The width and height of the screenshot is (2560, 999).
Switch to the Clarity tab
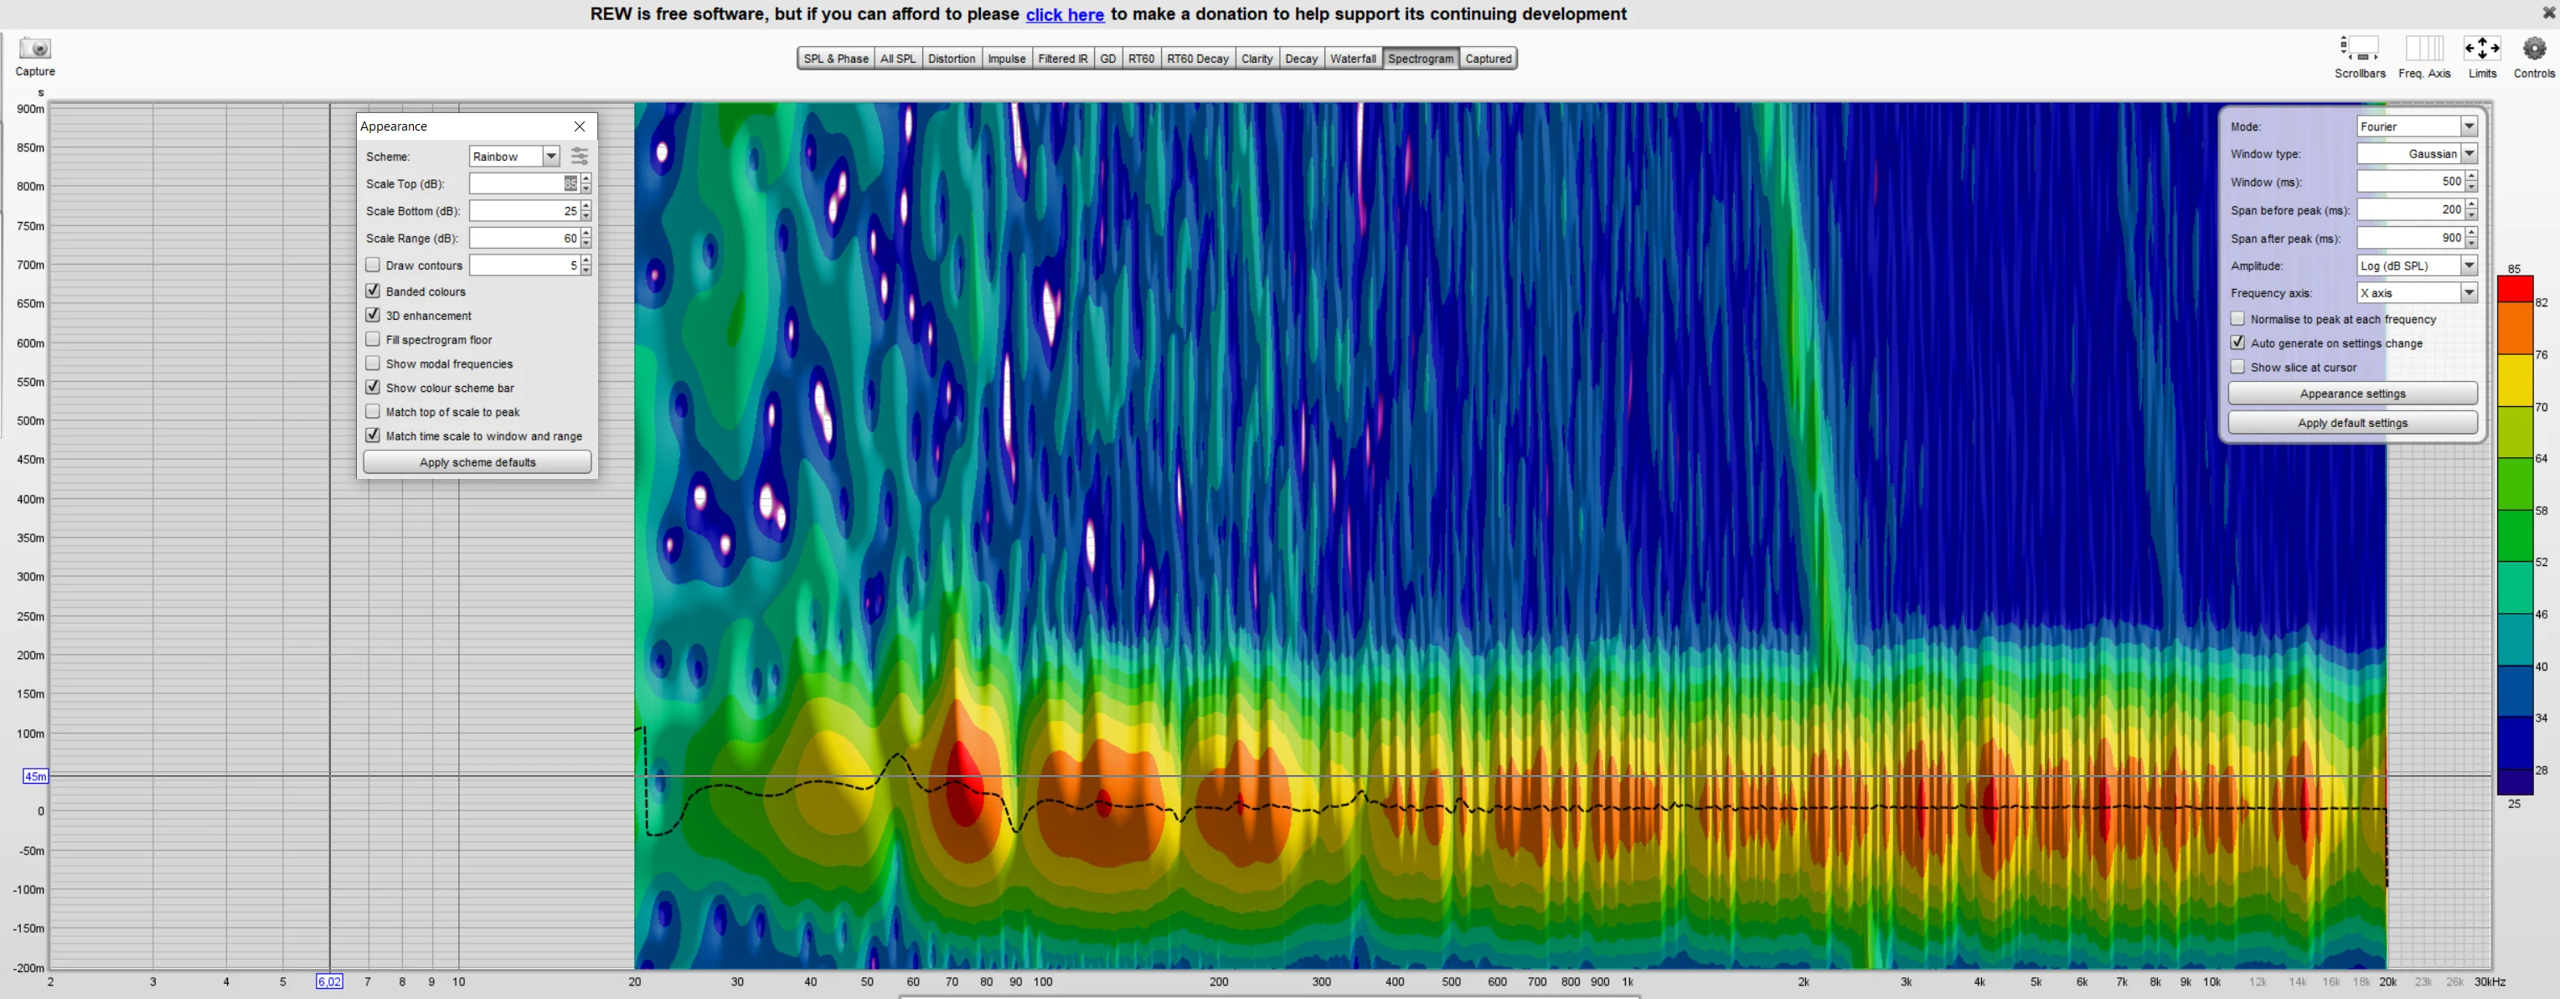point(1257,59)
